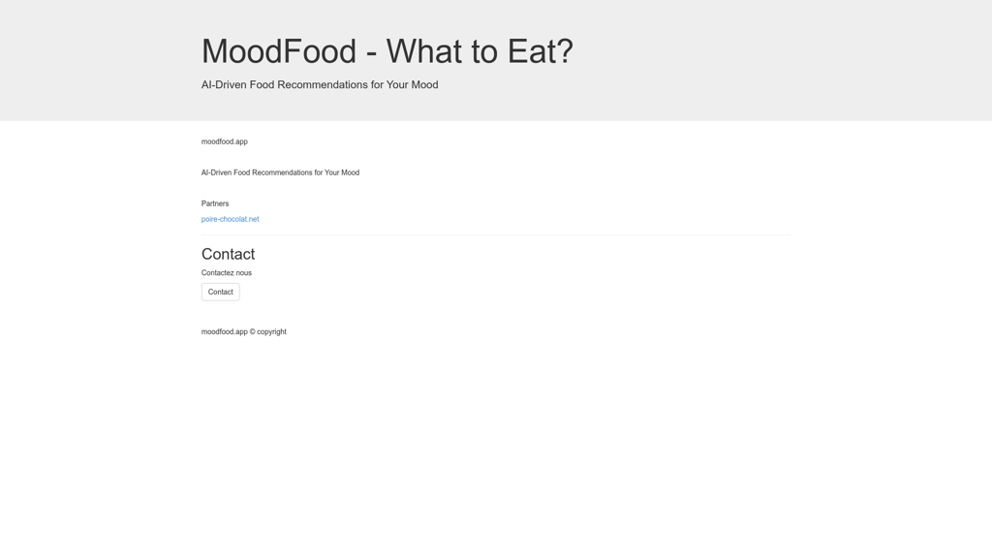Image resolution: width=992 pixels, height=558 pixels.
Task: Click the body paragraph AI-Driven Food Recommendations
Action: (x=280, y=172)
